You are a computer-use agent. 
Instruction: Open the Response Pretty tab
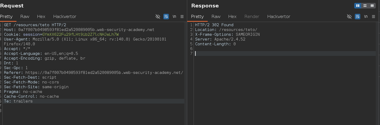pos(197,16)
